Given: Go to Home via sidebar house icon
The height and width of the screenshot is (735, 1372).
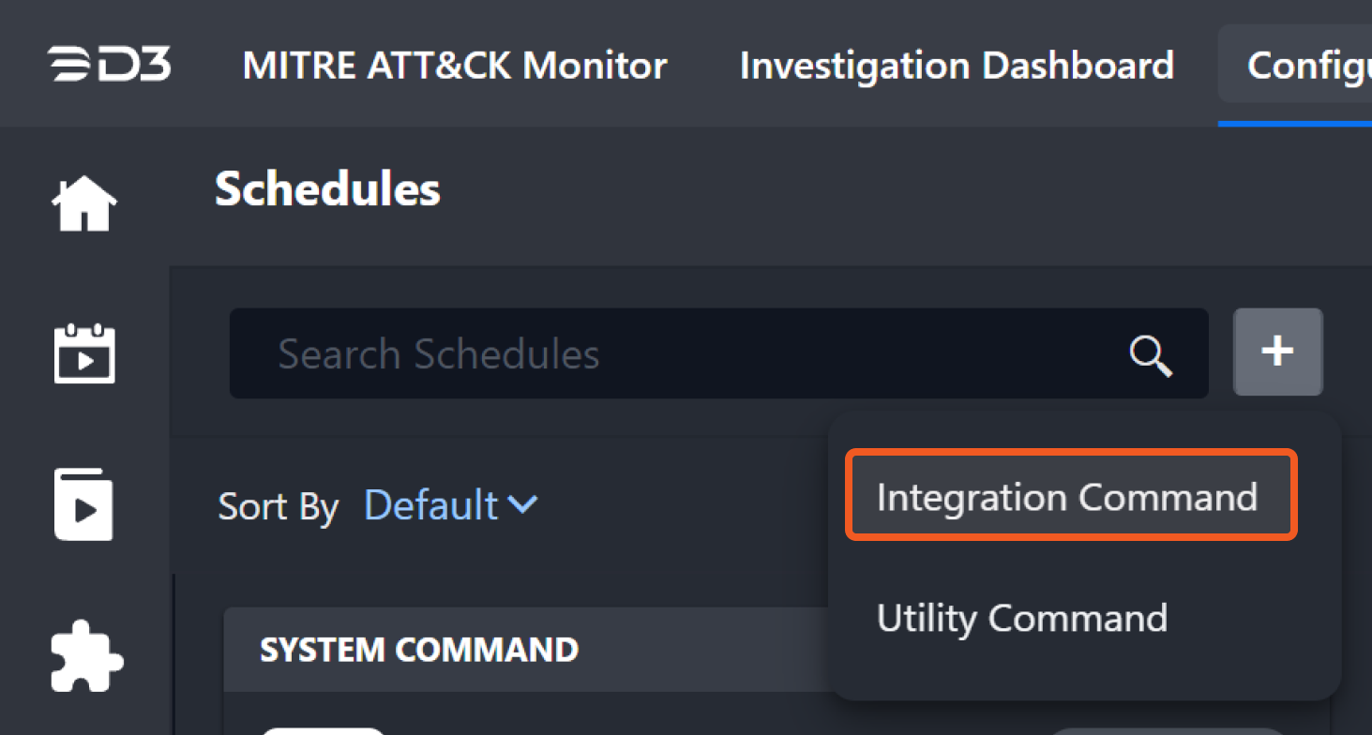Looking at the screenshot, I should 84,203.
